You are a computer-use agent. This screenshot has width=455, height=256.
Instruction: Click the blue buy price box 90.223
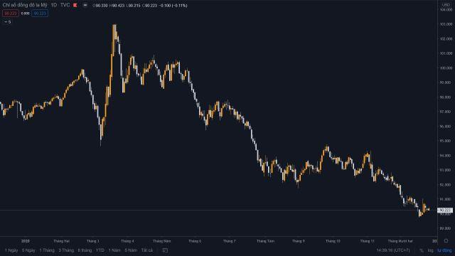(x=40, y=14)
